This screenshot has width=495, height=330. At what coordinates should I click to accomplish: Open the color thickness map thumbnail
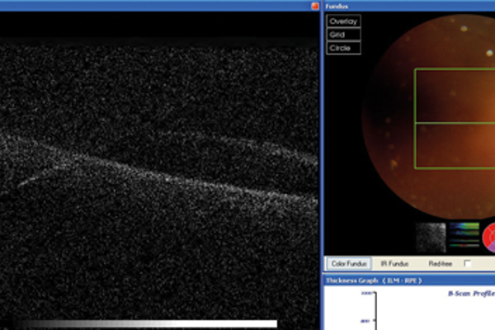click(463, 237)
